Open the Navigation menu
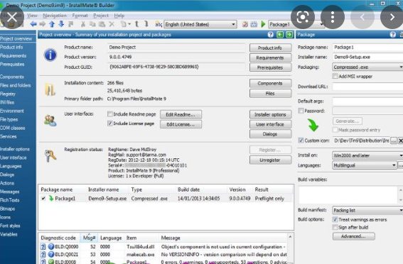The width and height of the screenshot is (403, 264). 55,16
